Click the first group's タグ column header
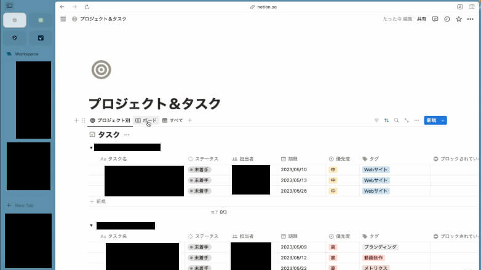Viewport: 481px width, 270px height. (x=370, y=159)
